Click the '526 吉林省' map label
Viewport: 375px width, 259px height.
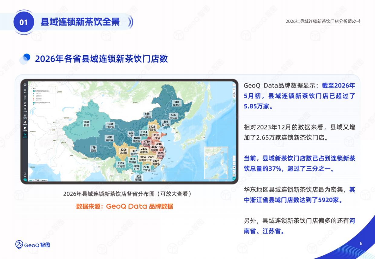pos(173,116)
